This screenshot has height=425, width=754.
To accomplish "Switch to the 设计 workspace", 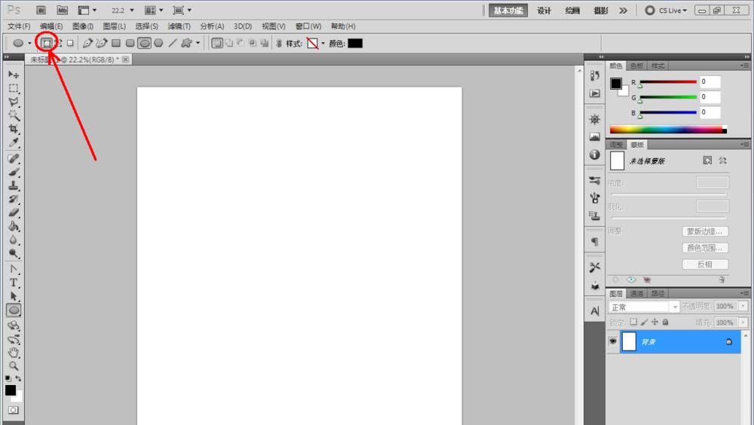I will tap(544, 11).
